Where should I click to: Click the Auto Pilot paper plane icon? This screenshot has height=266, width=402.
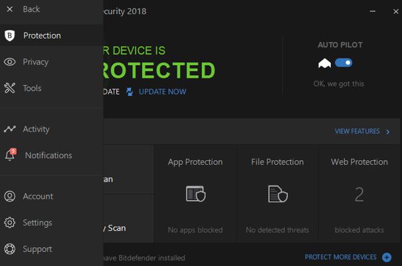tap(324, 63)
